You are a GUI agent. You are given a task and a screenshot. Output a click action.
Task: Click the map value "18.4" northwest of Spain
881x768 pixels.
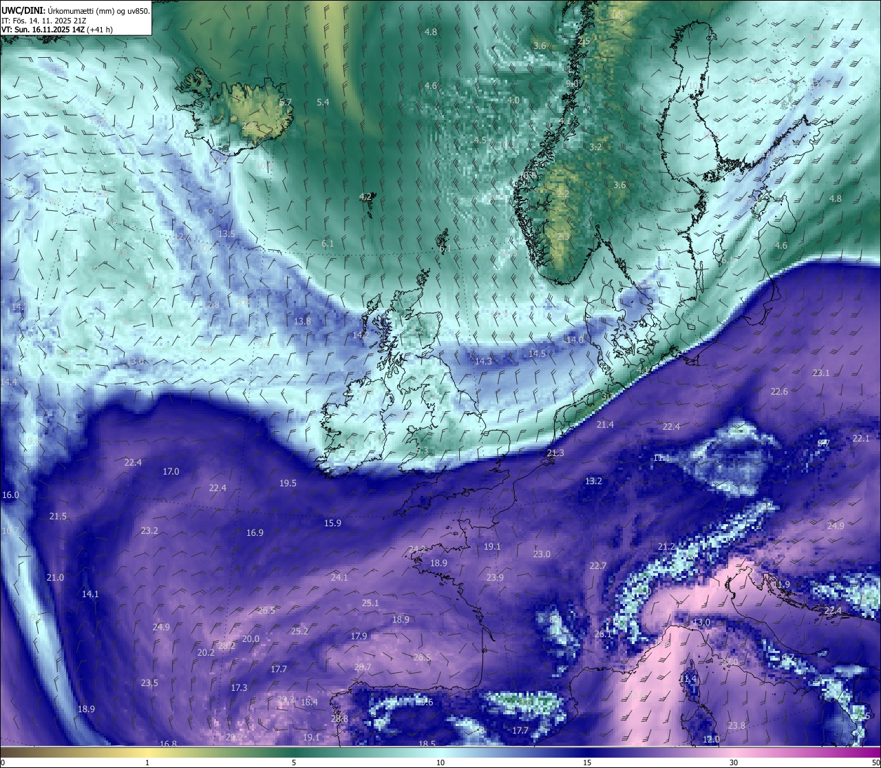point(309,702)
